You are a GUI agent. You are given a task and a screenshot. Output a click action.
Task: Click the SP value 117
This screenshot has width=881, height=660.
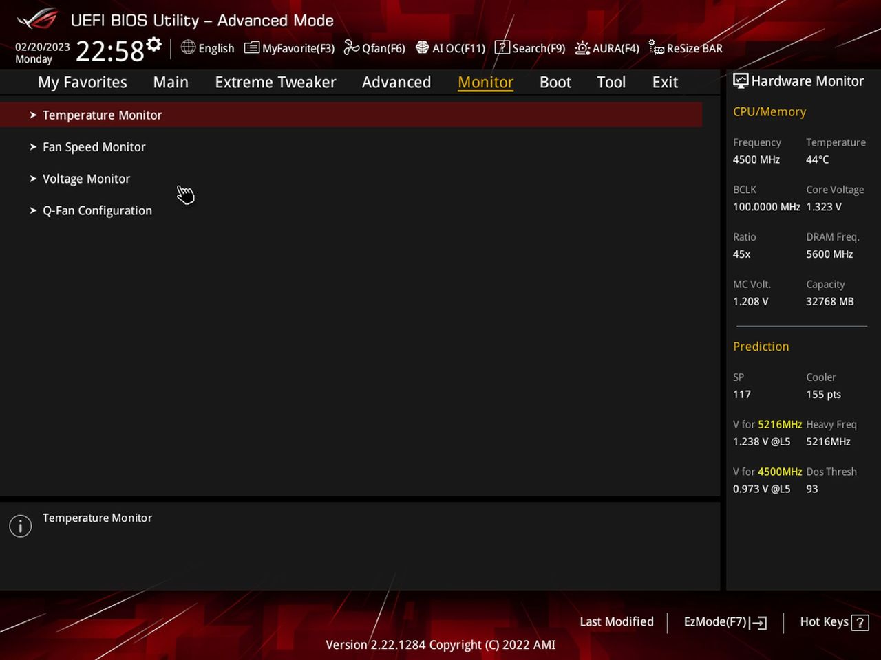pyautogui.click(x=742, y=395)
